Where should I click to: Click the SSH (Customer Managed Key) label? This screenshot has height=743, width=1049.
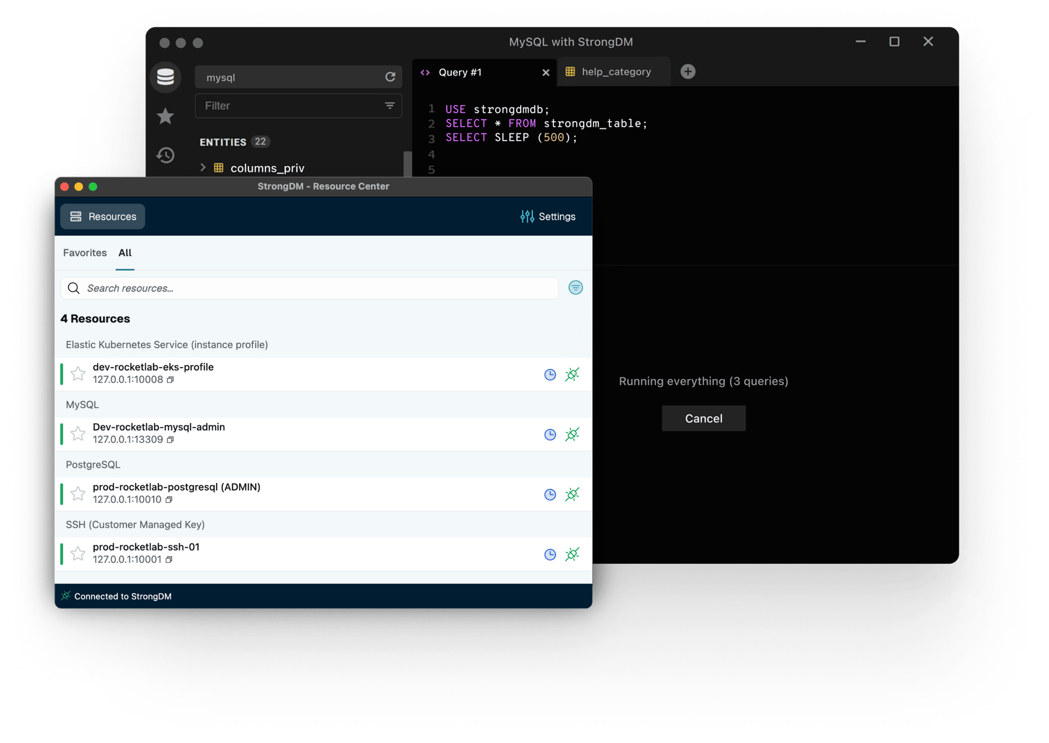tap(135, 524)
